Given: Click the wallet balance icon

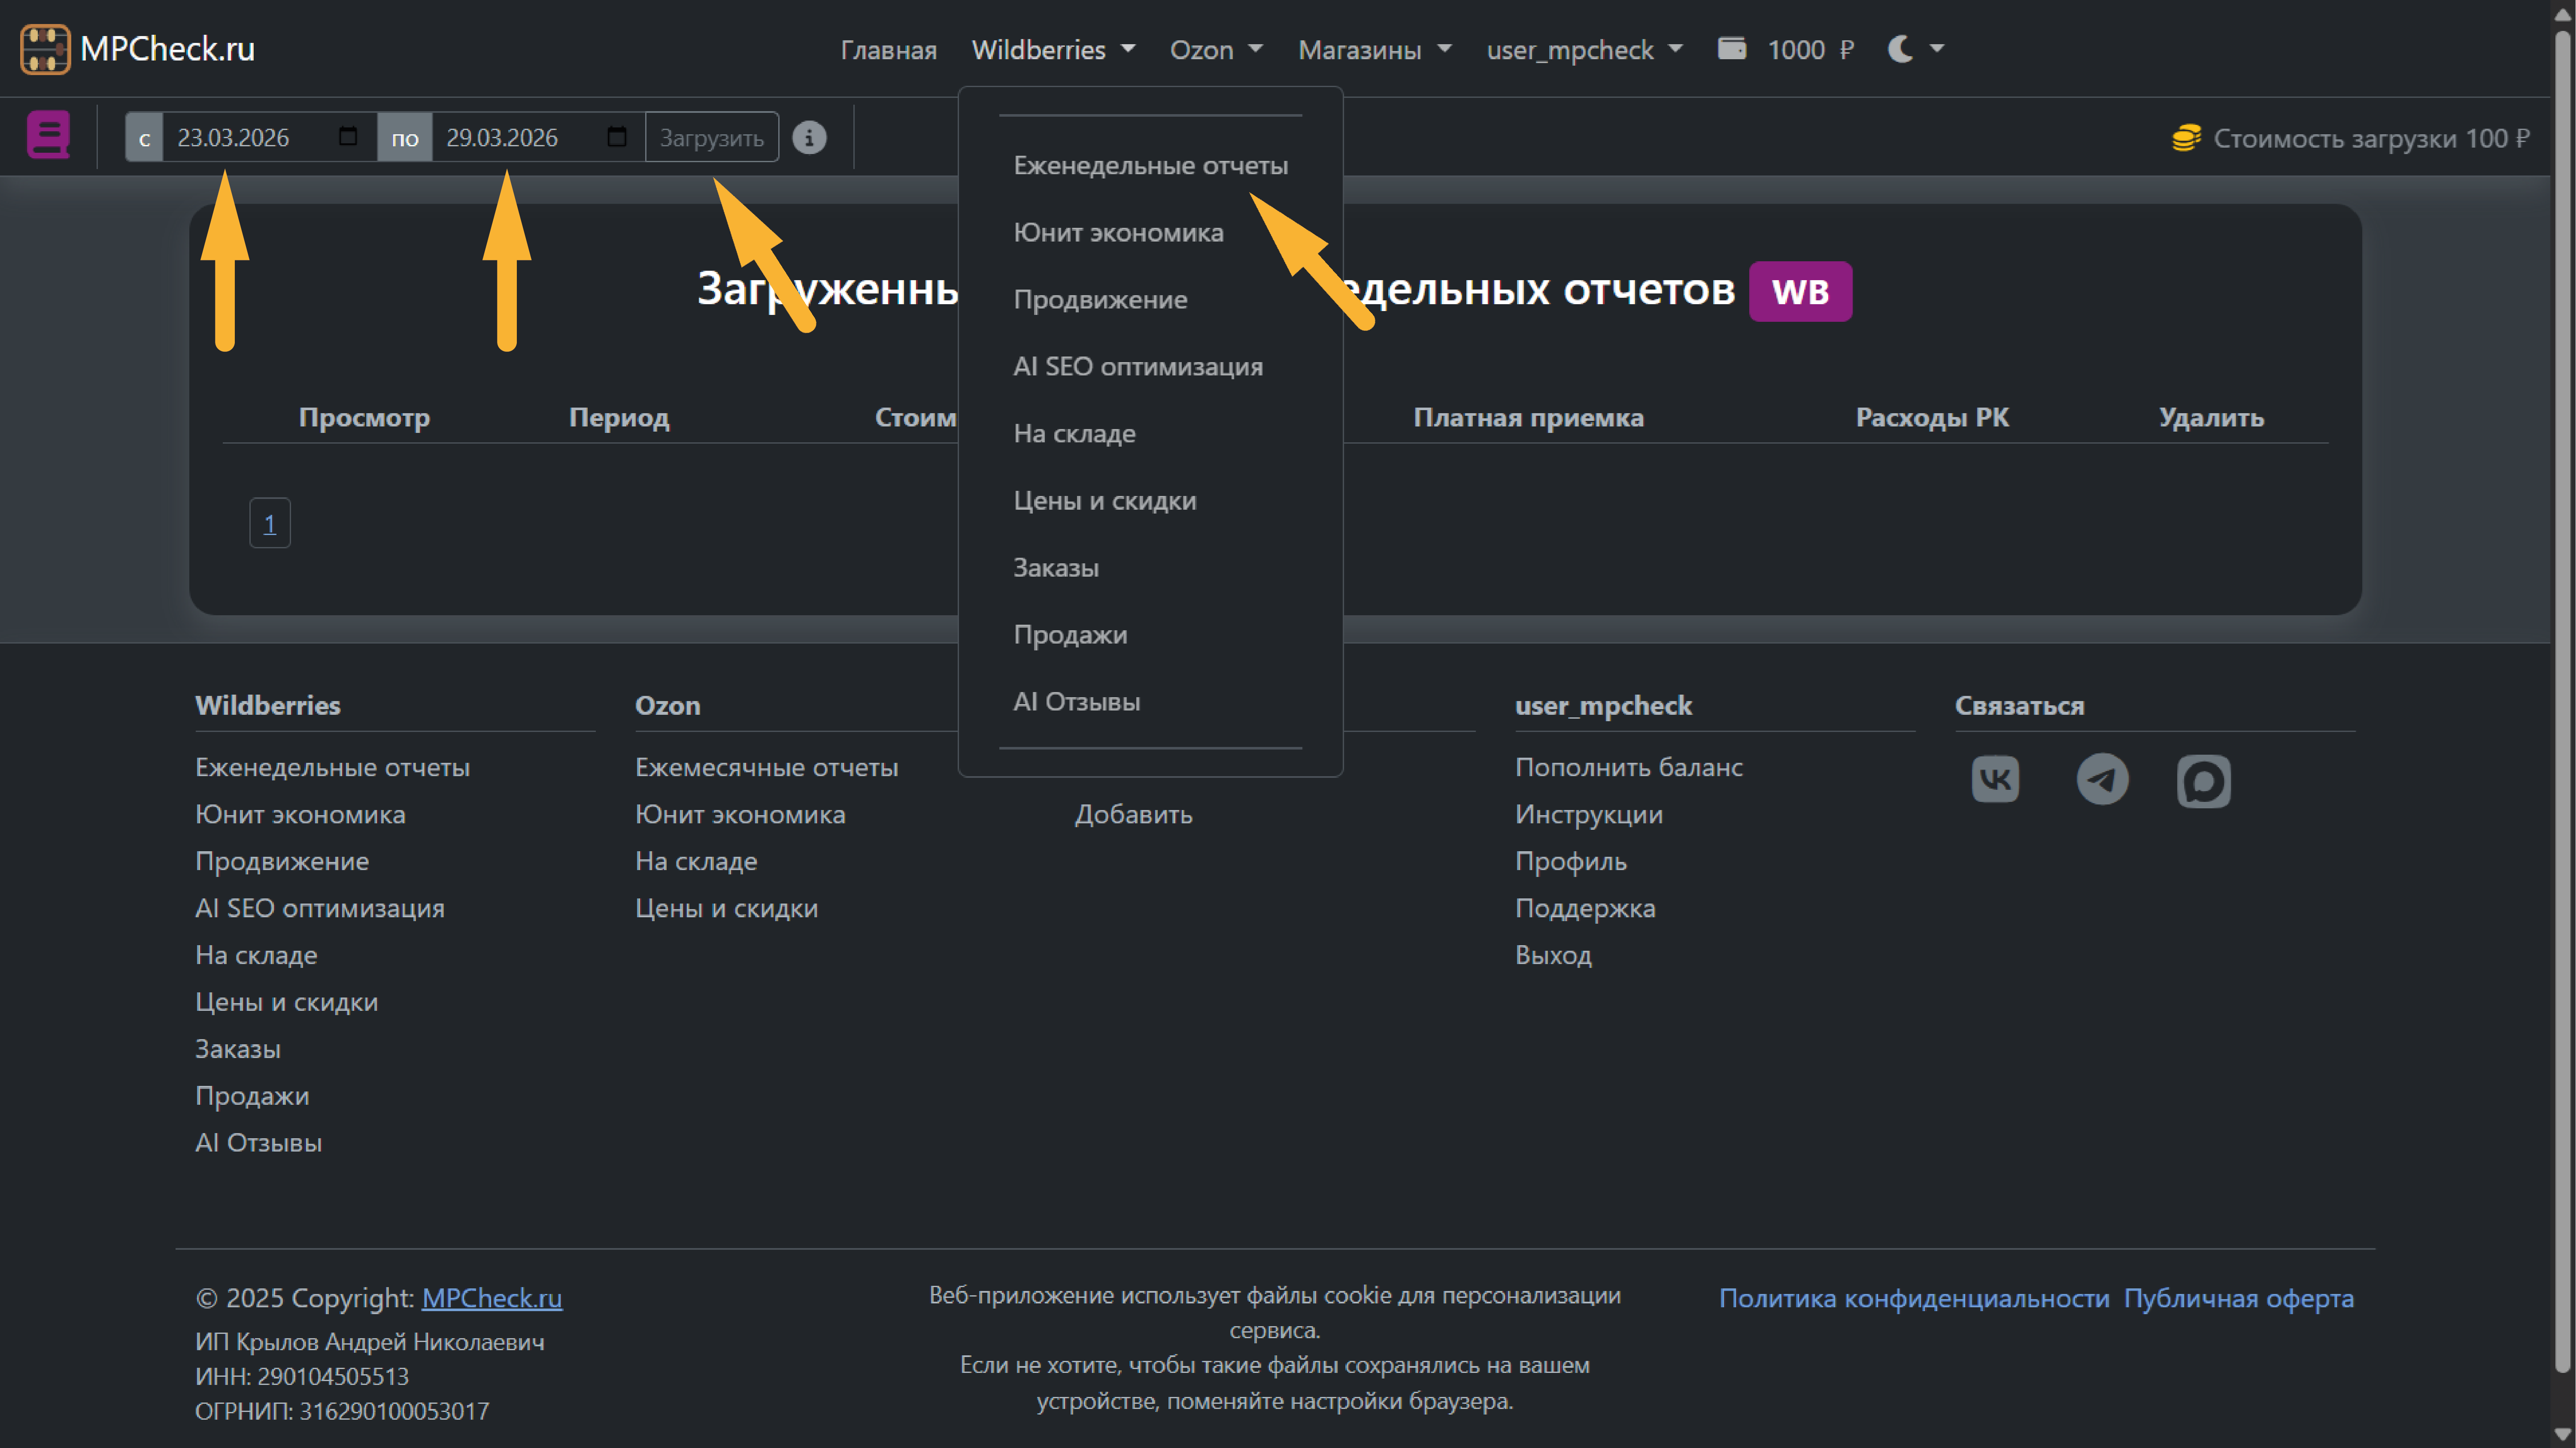Looking at the screenshot, I should coord(1731,49).
